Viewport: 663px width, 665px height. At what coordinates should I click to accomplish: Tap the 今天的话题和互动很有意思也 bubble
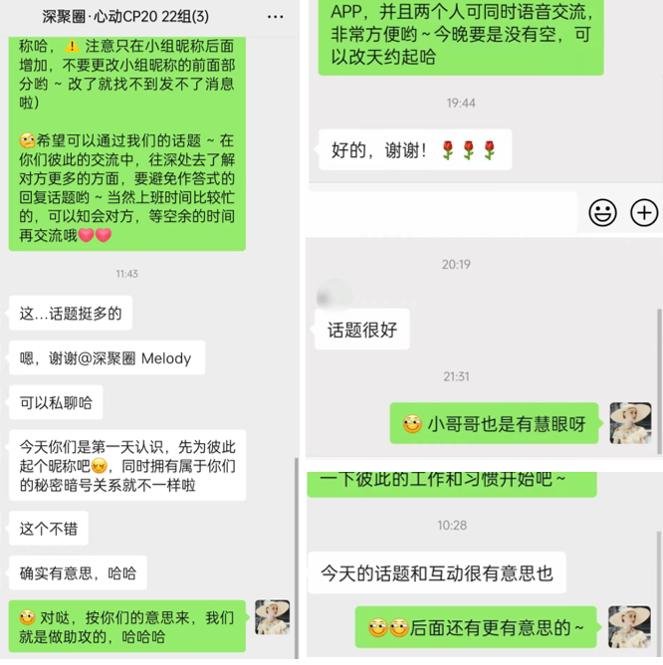pyautogui.click(x=437, y=573)
